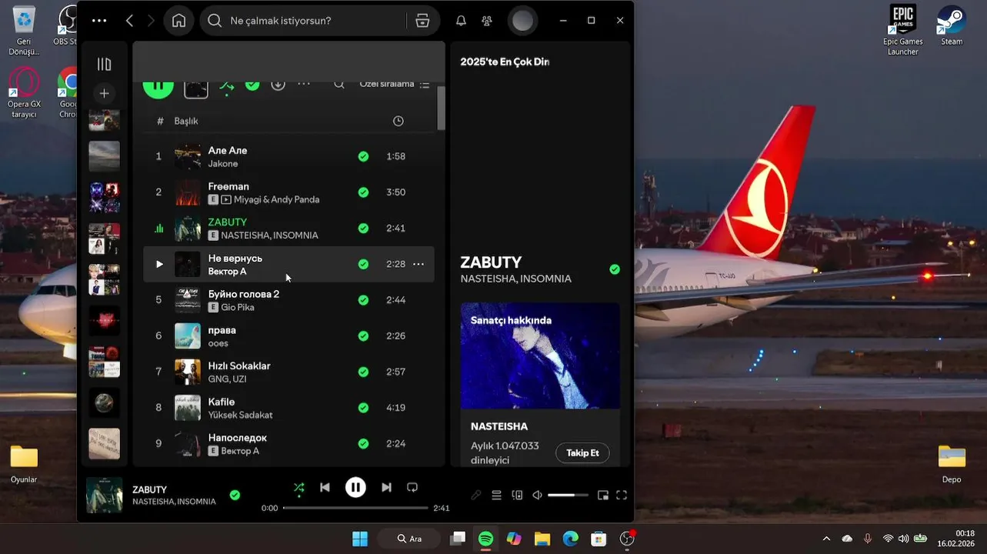Toggle saved checkmark in Now Playing panel
This screenshot has height=554, width=987.
pyautogui.click(x=615, y=269)
